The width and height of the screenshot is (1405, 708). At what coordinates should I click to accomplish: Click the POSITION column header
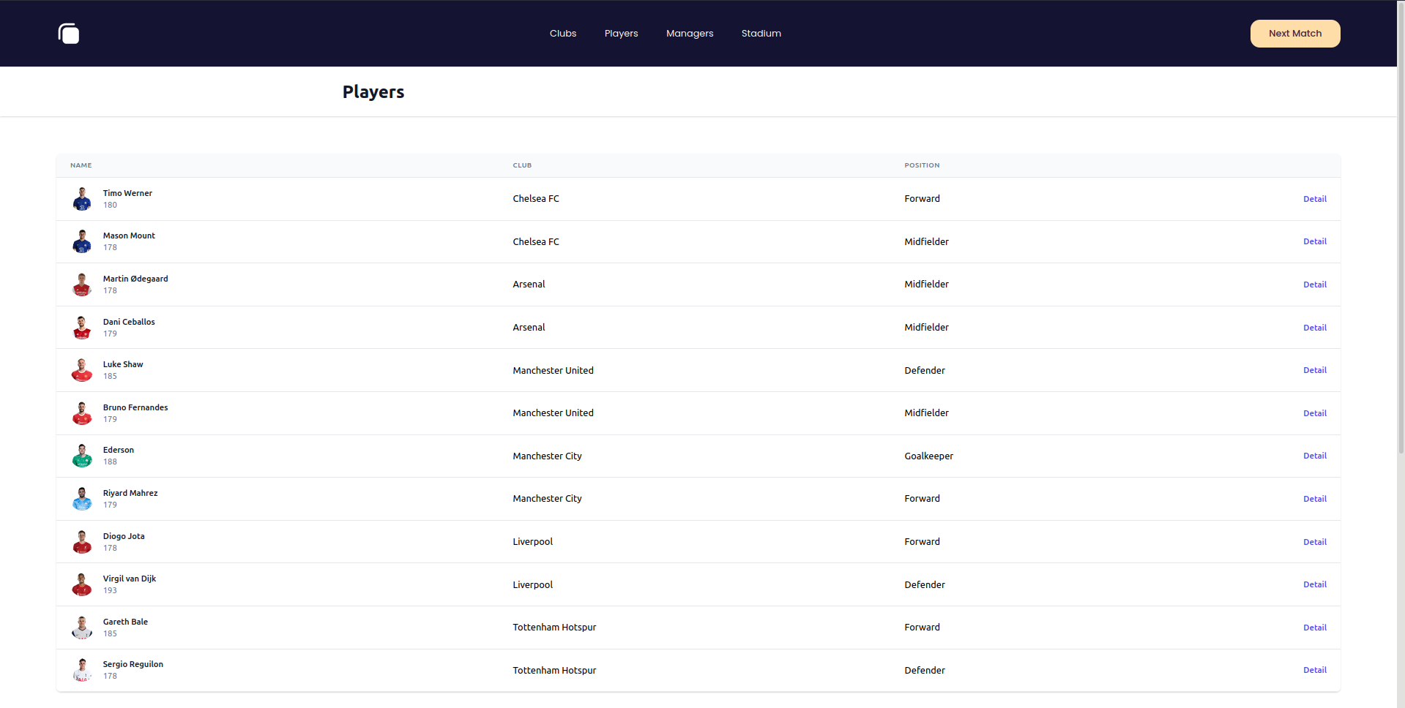[x=921, y=165]
